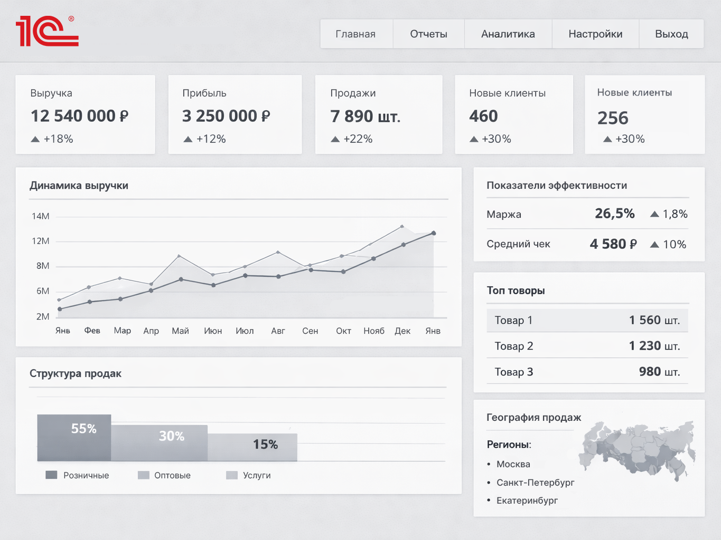The width and height of the screenshot is (721, 540).
Task: Click the Авг label on the chart axis
Action: pyautogui.click(x=278, y=331)
